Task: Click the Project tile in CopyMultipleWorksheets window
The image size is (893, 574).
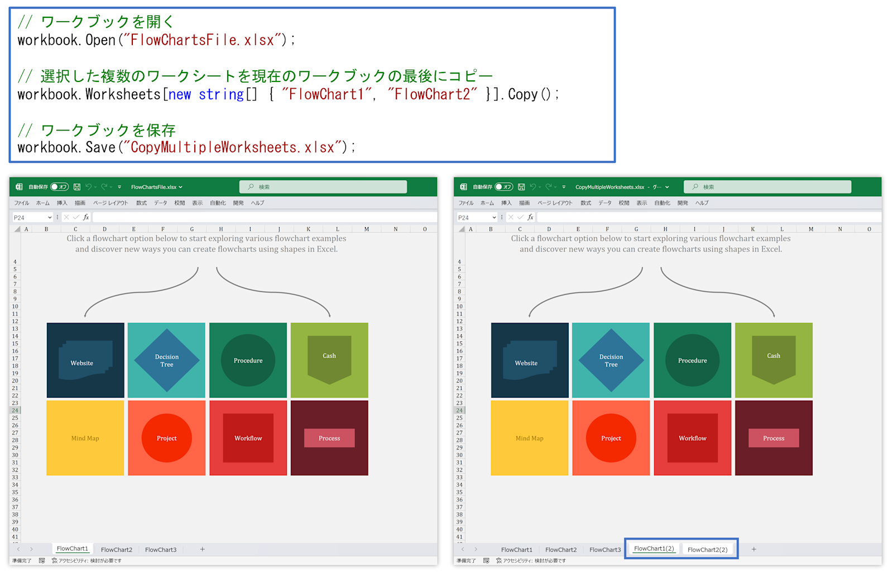Action: pos(611,438)
